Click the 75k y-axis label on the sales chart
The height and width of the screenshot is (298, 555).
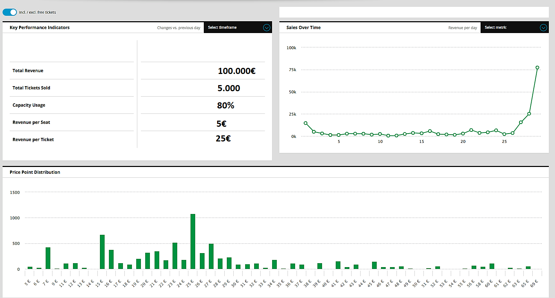[293, 70]
